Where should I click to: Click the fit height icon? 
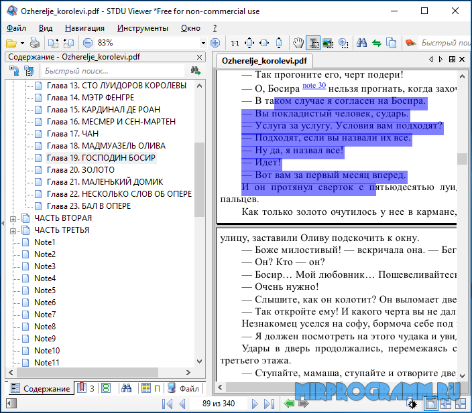point(279,43)
